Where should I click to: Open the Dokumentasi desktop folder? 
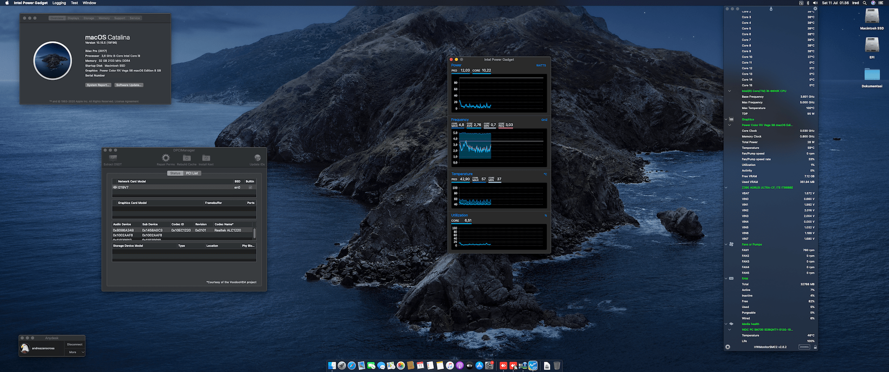pyautogui.click(x=872, y=75)
